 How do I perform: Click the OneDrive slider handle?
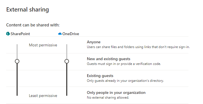[67, 61]
